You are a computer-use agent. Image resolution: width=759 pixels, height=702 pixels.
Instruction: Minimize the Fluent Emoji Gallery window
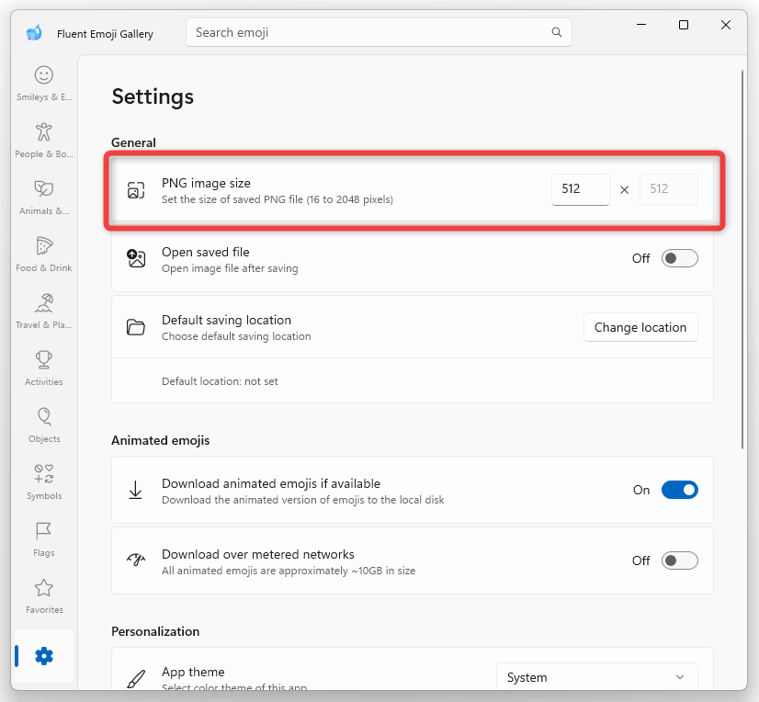[641, 25]
